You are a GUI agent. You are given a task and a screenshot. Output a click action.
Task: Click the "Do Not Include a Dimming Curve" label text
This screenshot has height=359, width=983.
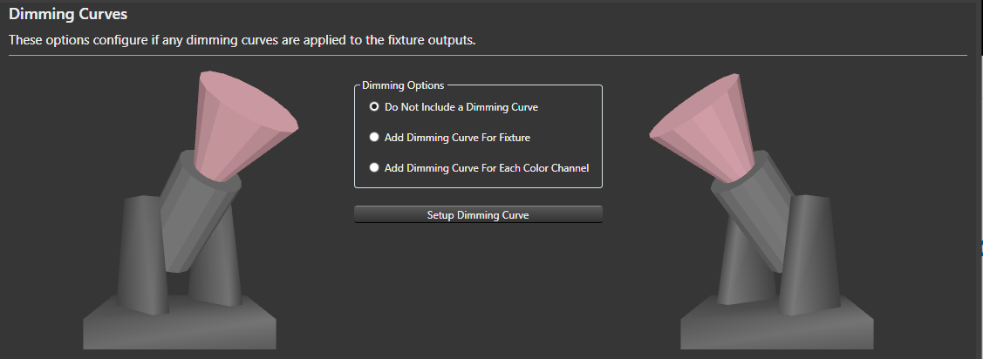461,107
